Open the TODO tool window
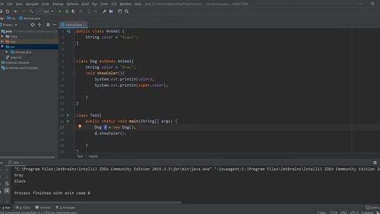 point(23,207)
